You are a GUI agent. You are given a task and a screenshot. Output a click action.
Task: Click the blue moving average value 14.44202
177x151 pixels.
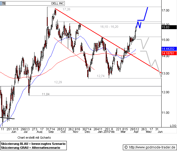click(x=169, y=49)
